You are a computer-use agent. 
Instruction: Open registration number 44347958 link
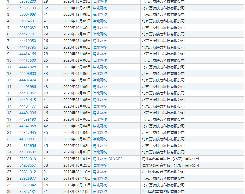point(28,126)
